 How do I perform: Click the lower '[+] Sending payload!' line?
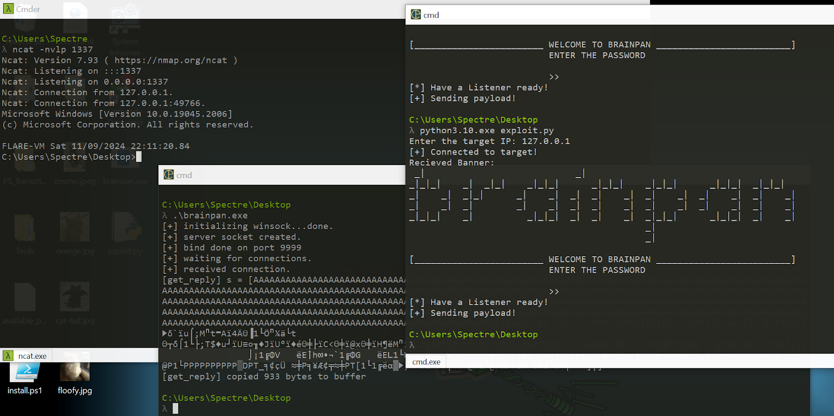(462, 313)
